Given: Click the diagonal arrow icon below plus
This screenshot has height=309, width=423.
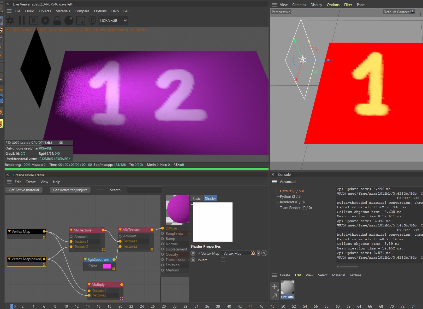Looking at the screenshot, I should [275, 296].
